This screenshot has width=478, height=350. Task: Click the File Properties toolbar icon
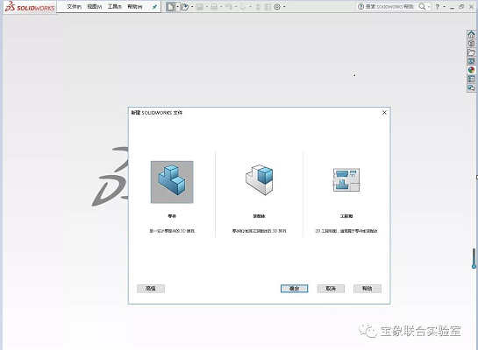point(268,7)
